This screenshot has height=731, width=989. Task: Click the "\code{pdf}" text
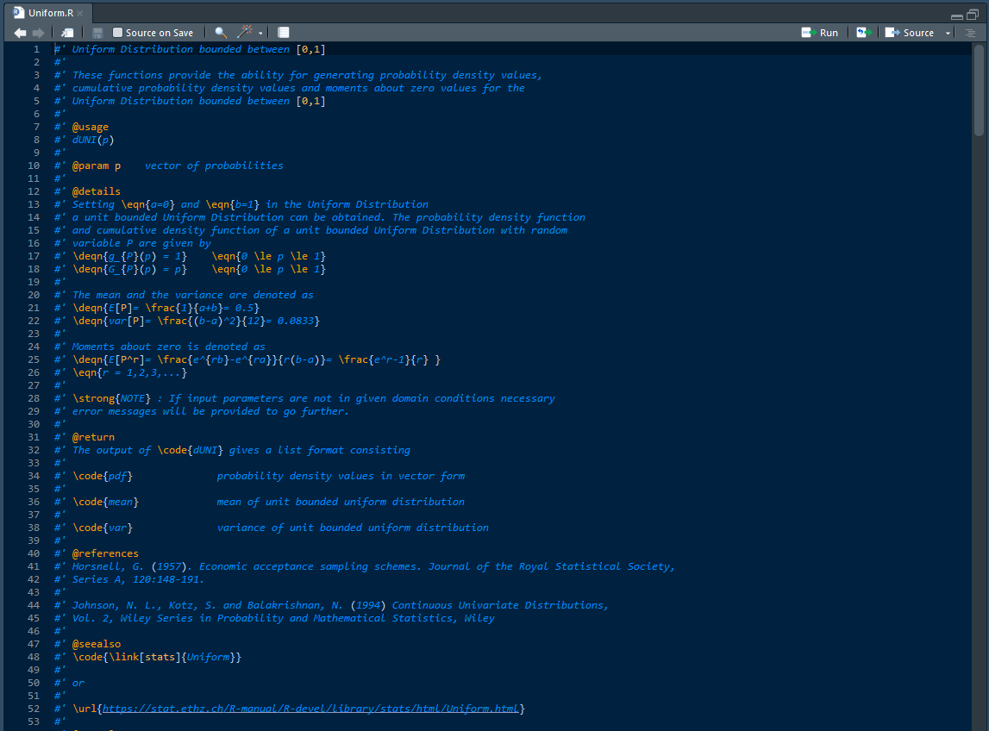click(x=103, y=476)
